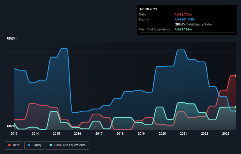This screenshot has width=241, height=154.
Task: Click the UK£0 y-axis label
Action: pyautogui.click(x=11, y=126)
